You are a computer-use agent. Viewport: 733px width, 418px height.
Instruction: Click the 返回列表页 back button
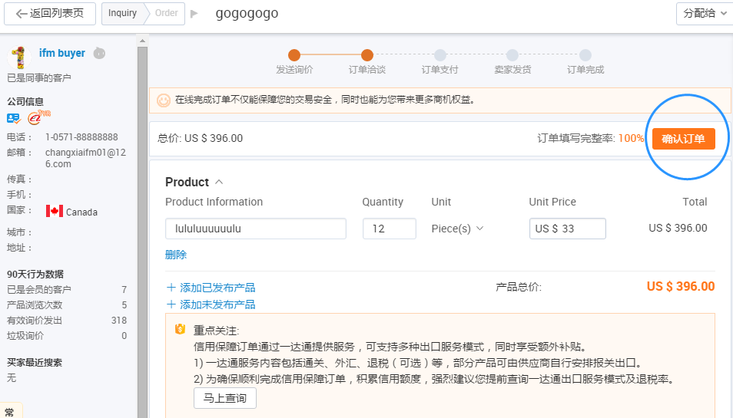(50, 14)
